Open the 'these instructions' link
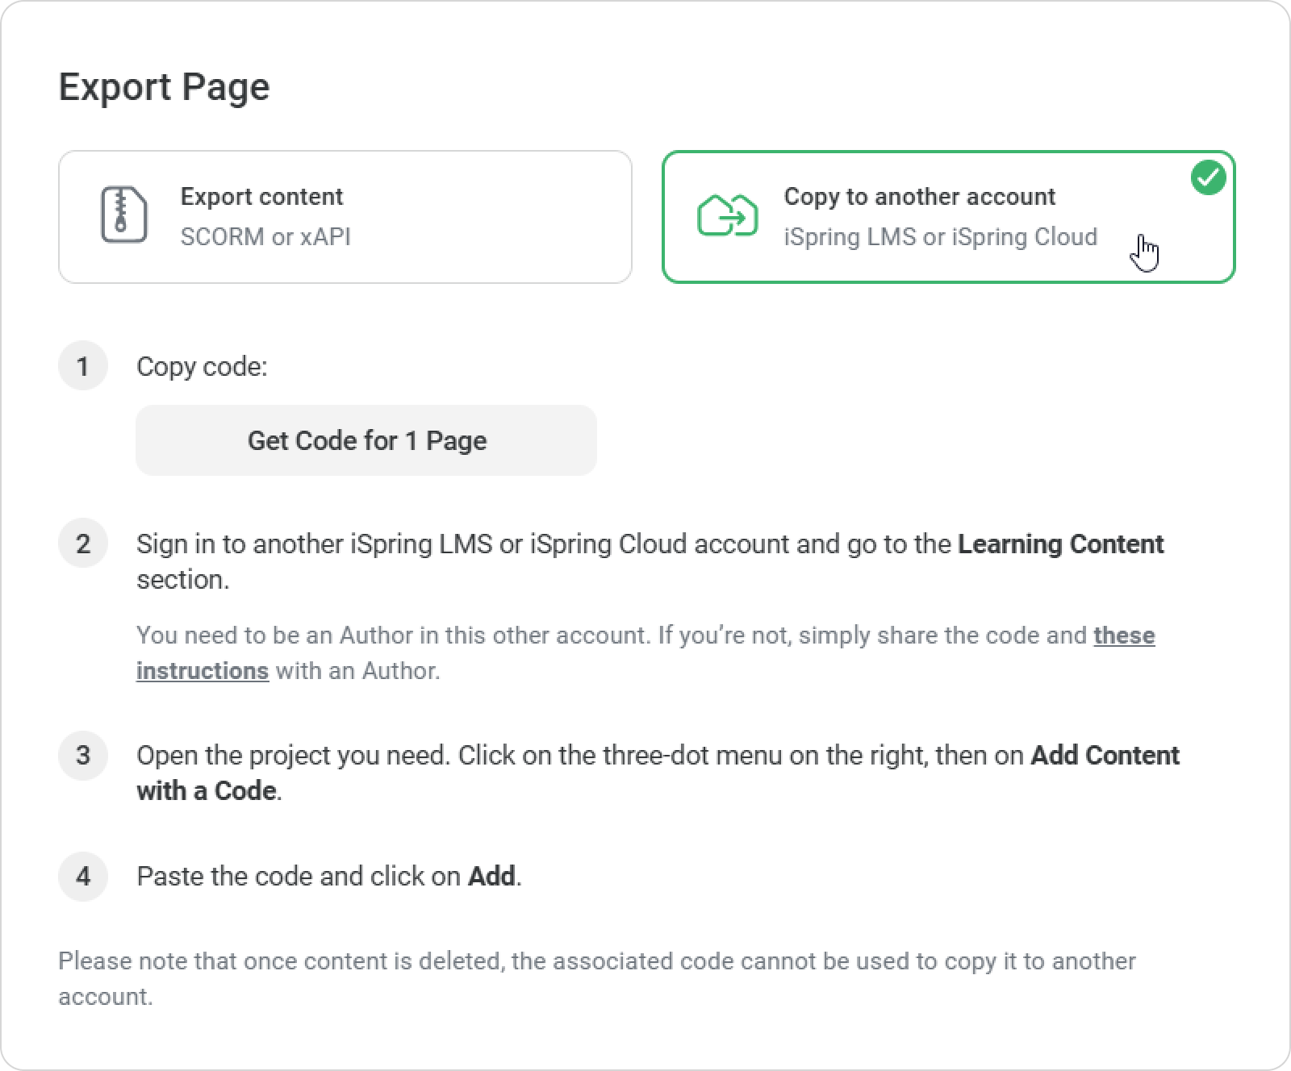The image size is (1291, 1071). pos(1123,636)
